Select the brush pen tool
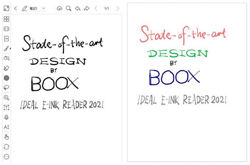250x165 pixels. click(6, 49)
